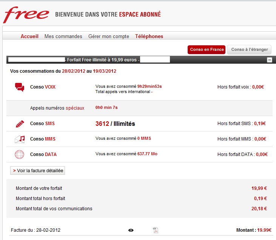Click the SMS pencil icon
276x240 pixels.
coord(20,124)
